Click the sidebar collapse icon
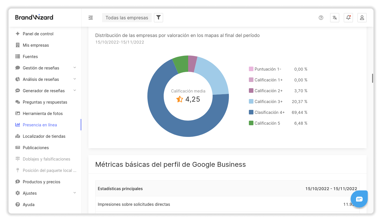This screenshot has width=382, height=222. [91, 18]
